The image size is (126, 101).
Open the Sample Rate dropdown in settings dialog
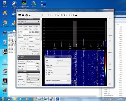(58, 68)
